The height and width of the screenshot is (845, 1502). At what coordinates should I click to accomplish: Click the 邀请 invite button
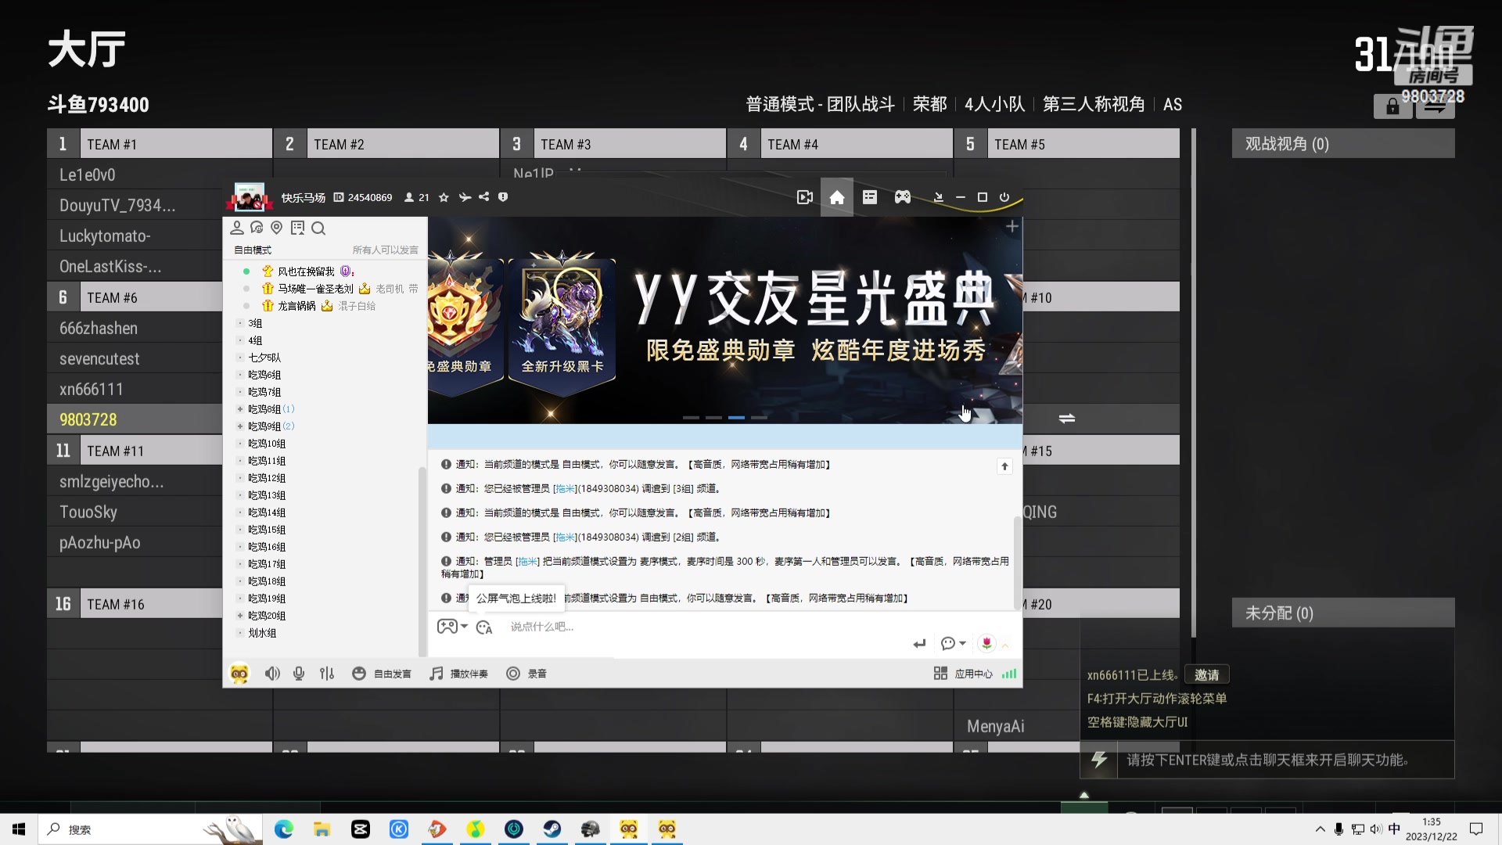click(x=1206, y=674)
